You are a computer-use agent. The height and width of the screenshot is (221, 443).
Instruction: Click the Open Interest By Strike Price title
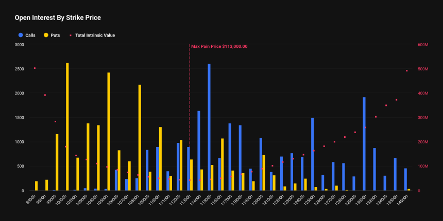(58, 17)
